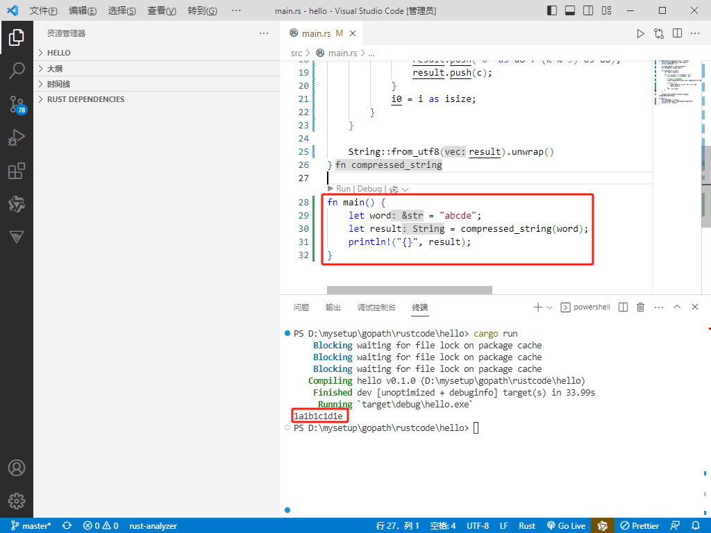Change encoding via UTF-8 indicator
Screen dimensions: 711x533
[x=478, y=526]
